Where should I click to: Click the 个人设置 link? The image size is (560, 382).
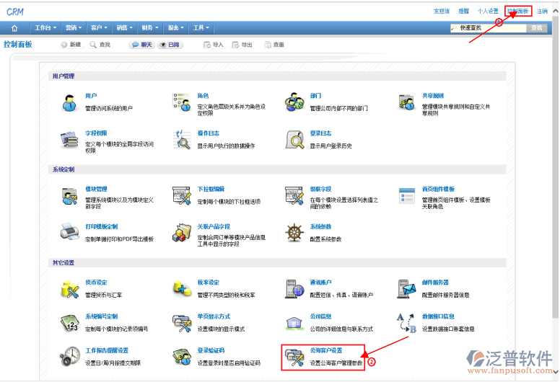488,12
